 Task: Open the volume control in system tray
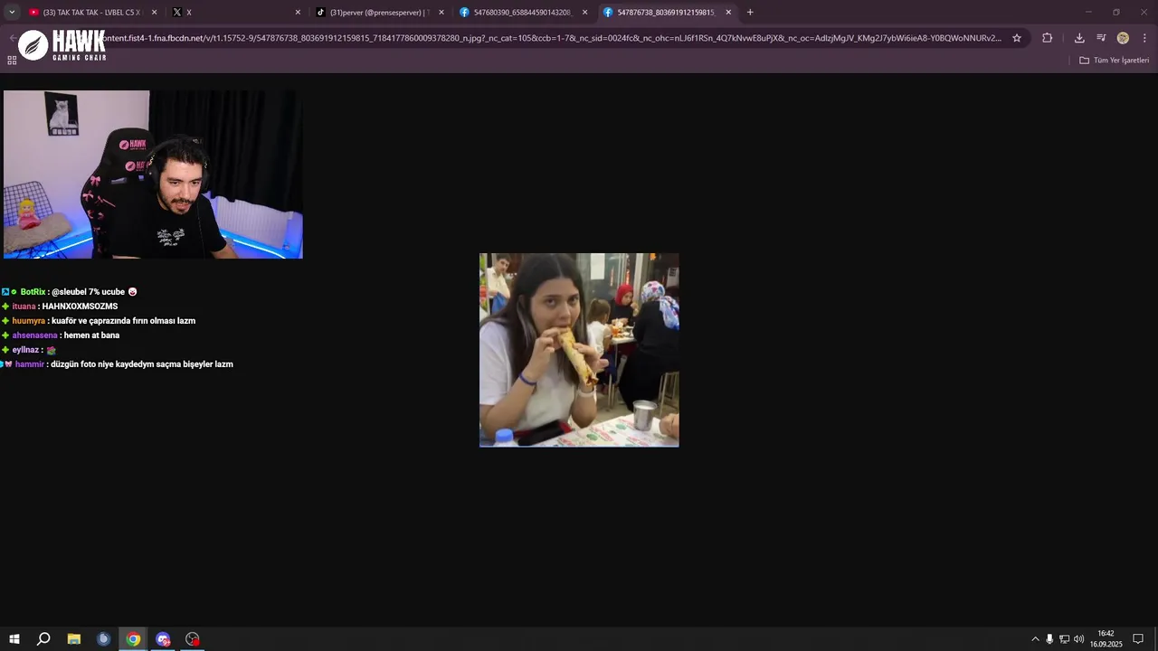click(1078, 639)
